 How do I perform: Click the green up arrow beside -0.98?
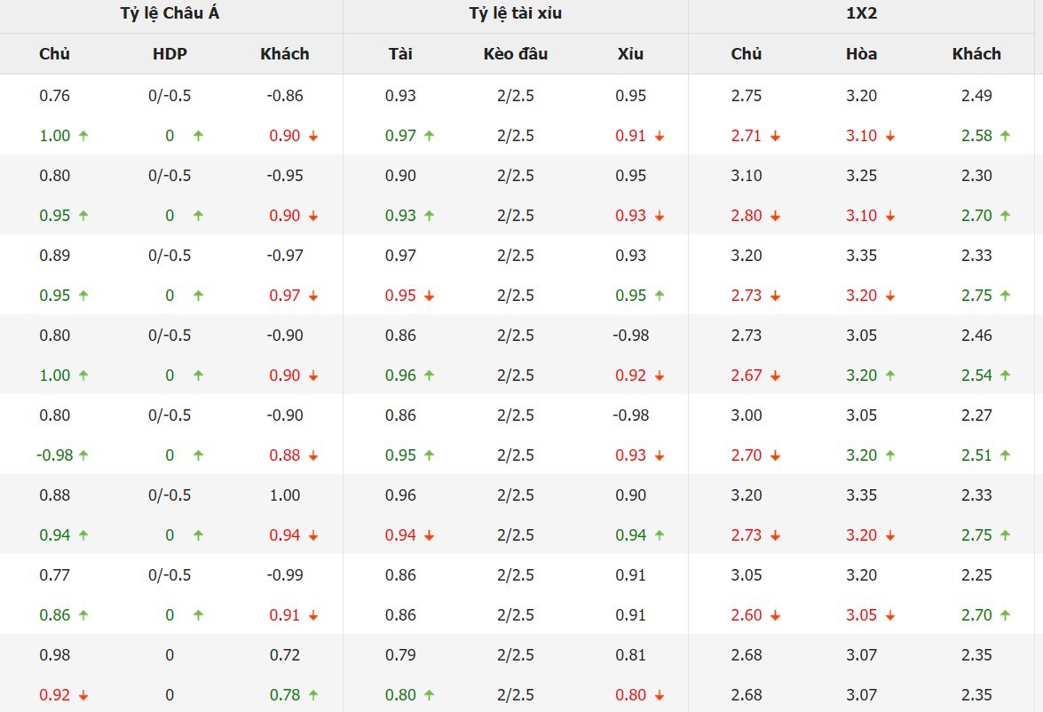click(83, 455)
